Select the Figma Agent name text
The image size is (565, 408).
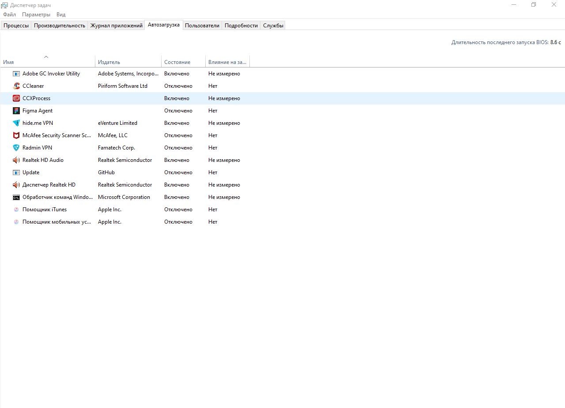coord(38,111)
